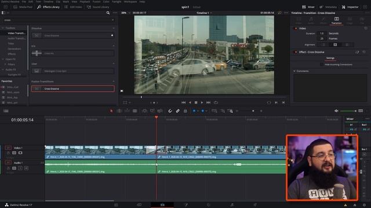371x208 pixels.
Task: Click the timeline Full Extent Zoom icon
Action: [x=214, y=111]
